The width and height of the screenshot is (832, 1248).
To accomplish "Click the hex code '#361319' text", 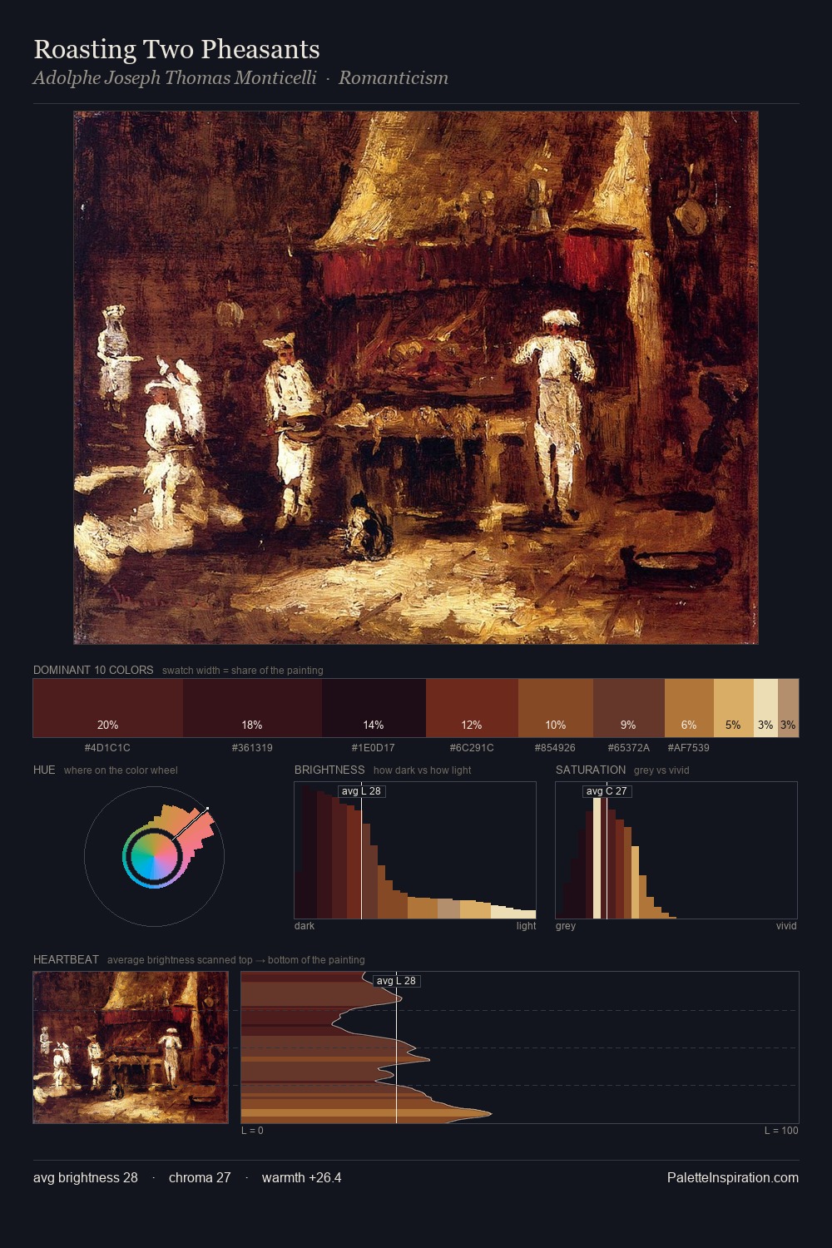I will point(252,747).
